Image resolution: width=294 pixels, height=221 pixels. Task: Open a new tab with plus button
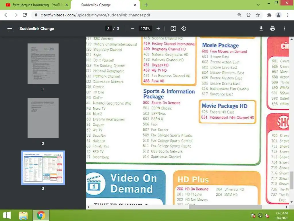[x=146, y=5]
